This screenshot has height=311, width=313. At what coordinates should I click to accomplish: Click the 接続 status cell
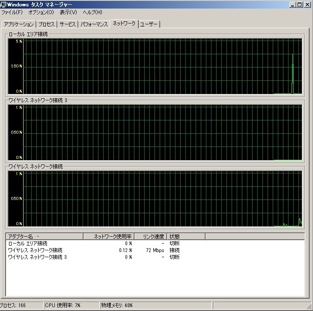[x=174, y=250]
